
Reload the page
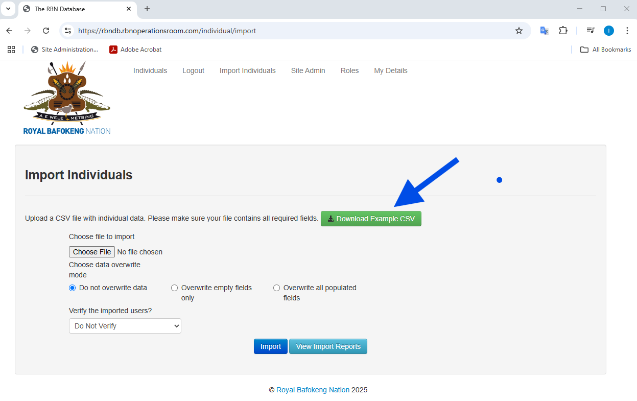pos(46,31)
